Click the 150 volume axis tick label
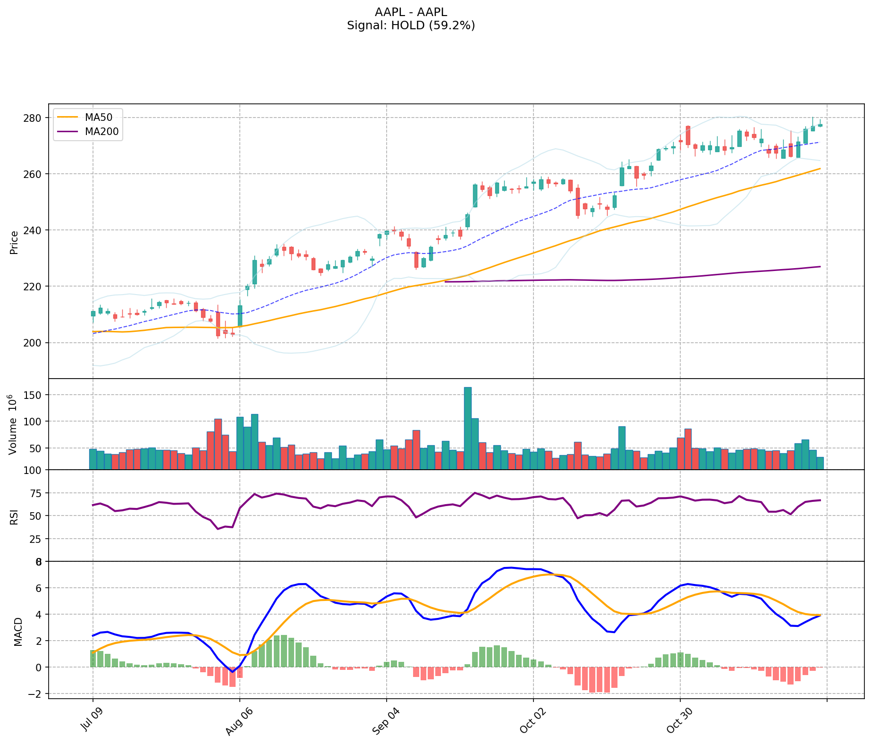 [x=35, y=395]
